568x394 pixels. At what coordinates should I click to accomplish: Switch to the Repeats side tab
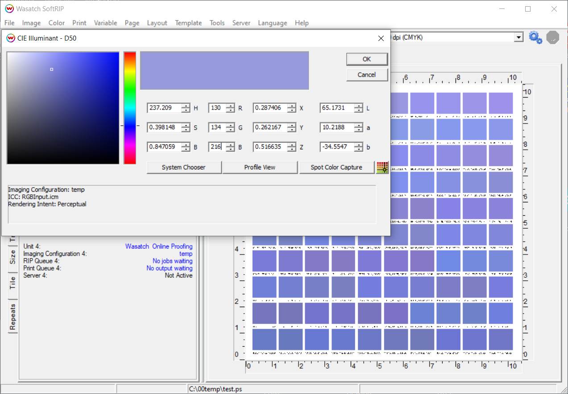click(x=13, y=317)
